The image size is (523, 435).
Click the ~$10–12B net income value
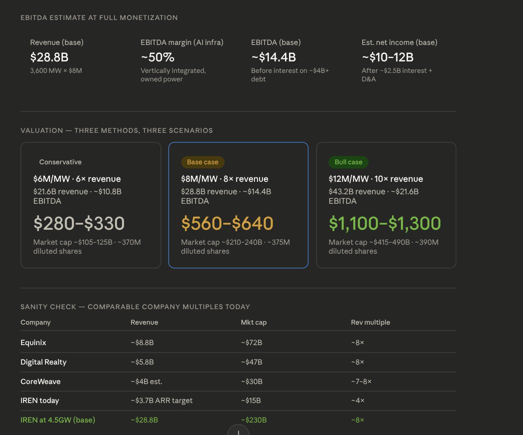[387, 57]
